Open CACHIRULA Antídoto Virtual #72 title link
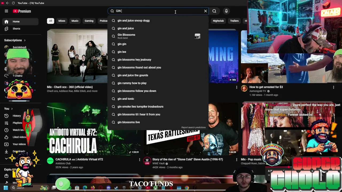 79,159
